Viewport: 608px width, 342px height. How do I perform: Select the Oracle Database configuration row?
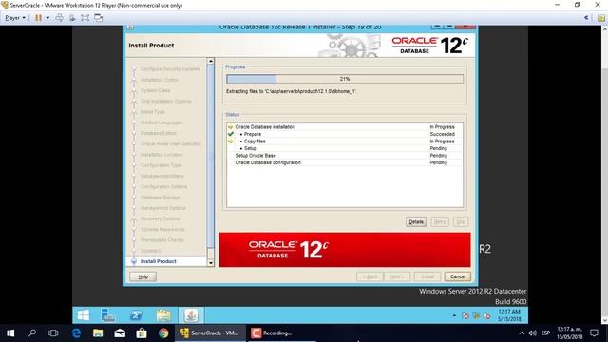[x=345, y=162]
